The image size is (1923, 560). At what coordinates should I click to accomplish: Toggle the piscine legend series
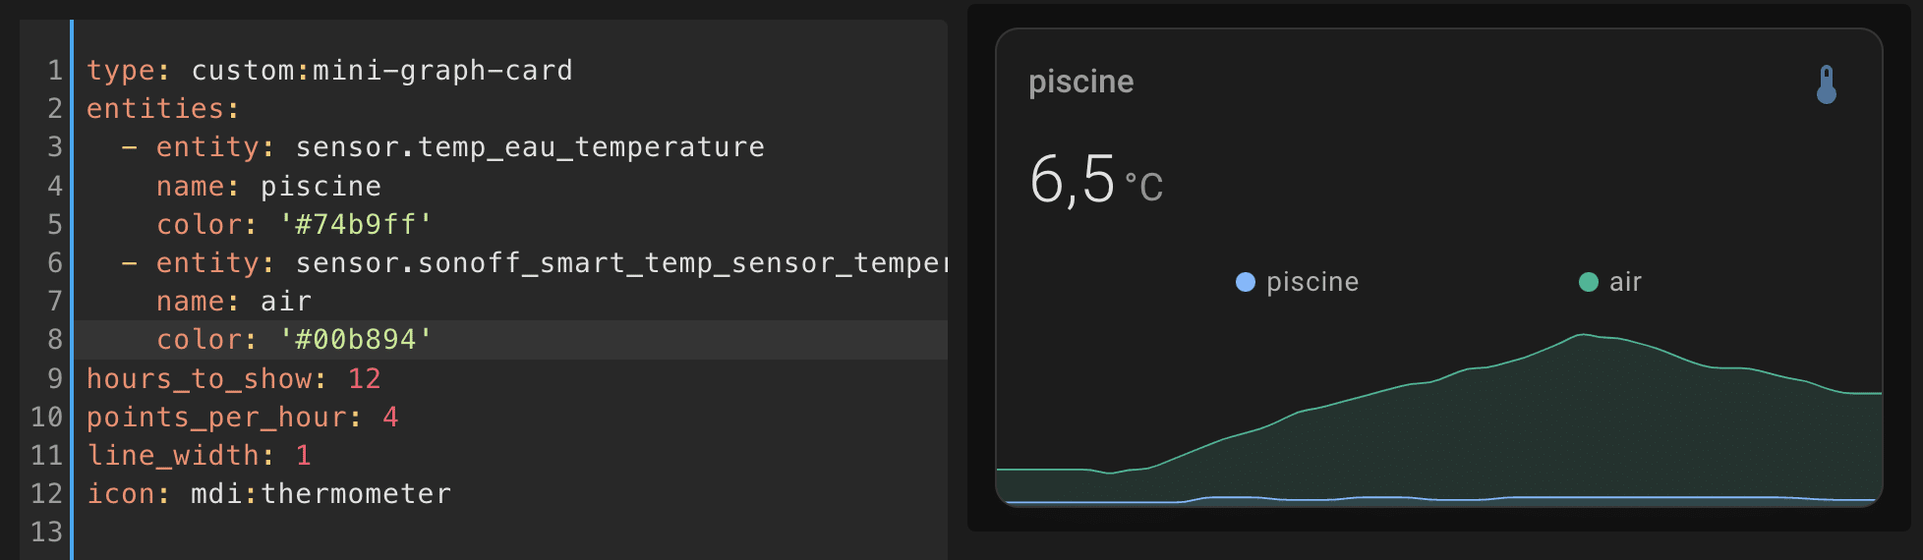pyautogui.click(x=1297, y=282)
